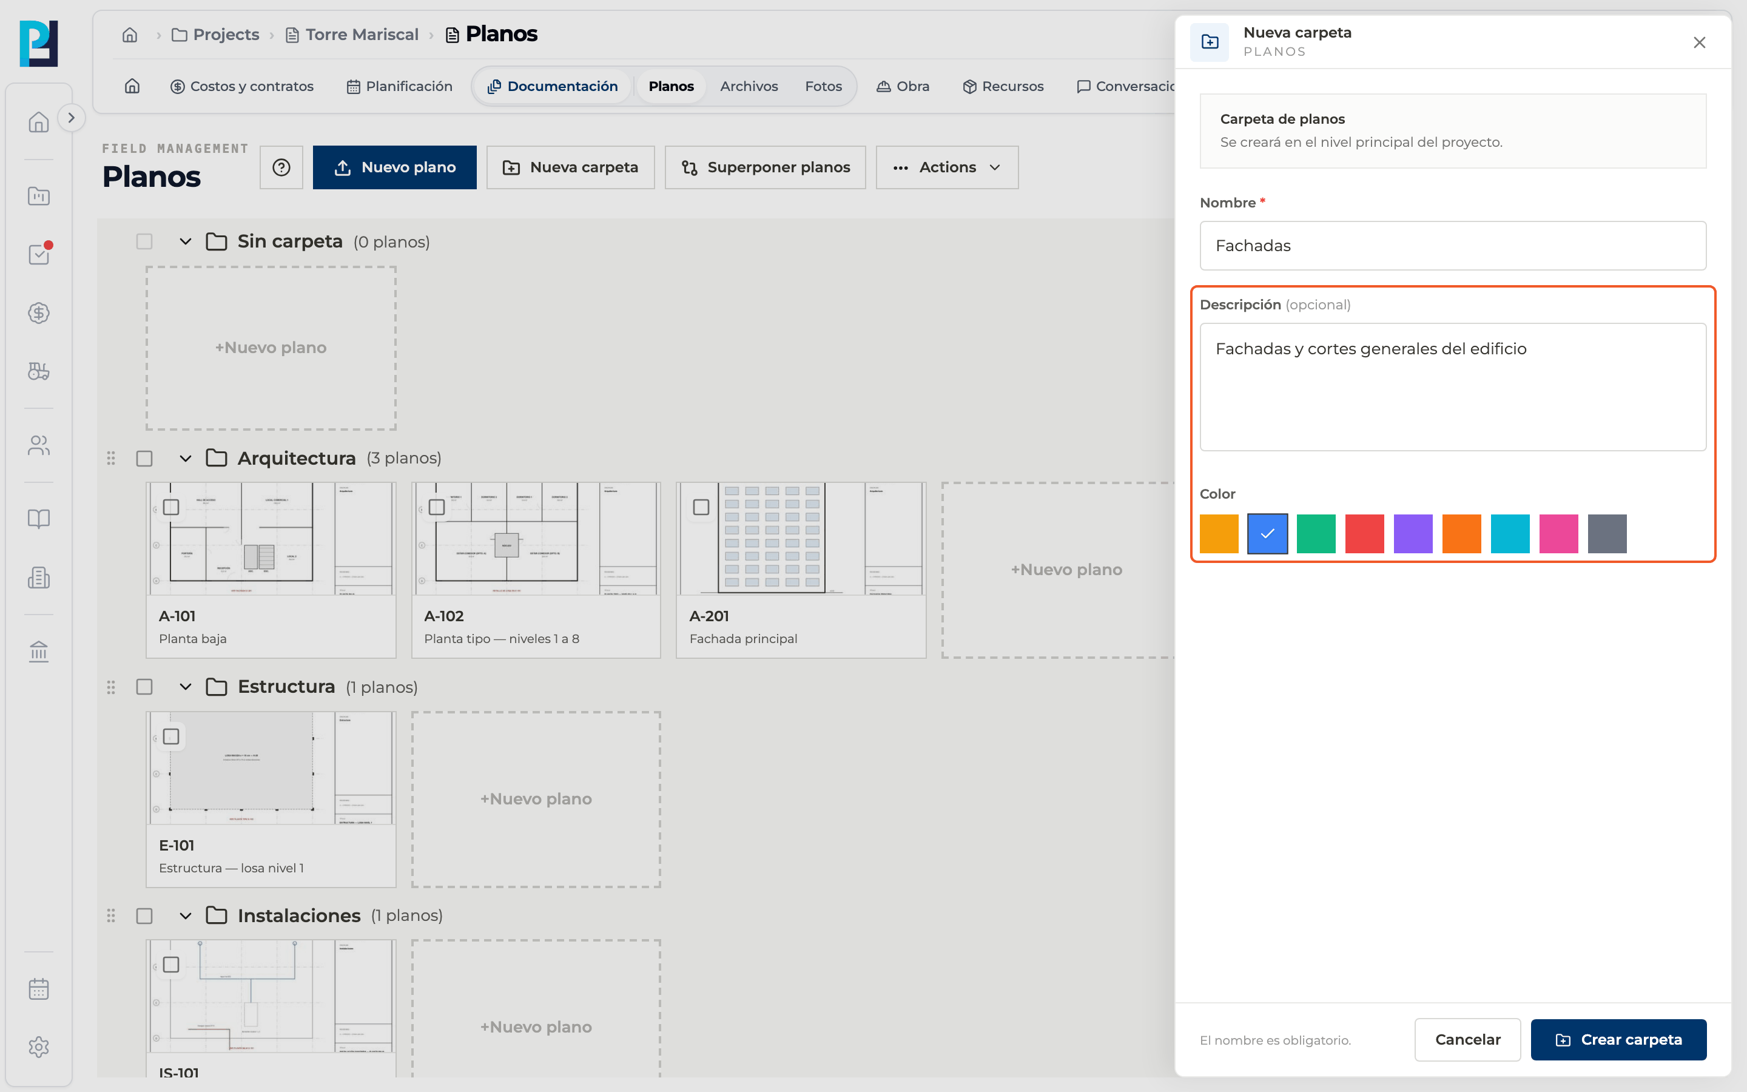Pick the green color swatch
The image size is (1747, 1092).
(1316, 534)
